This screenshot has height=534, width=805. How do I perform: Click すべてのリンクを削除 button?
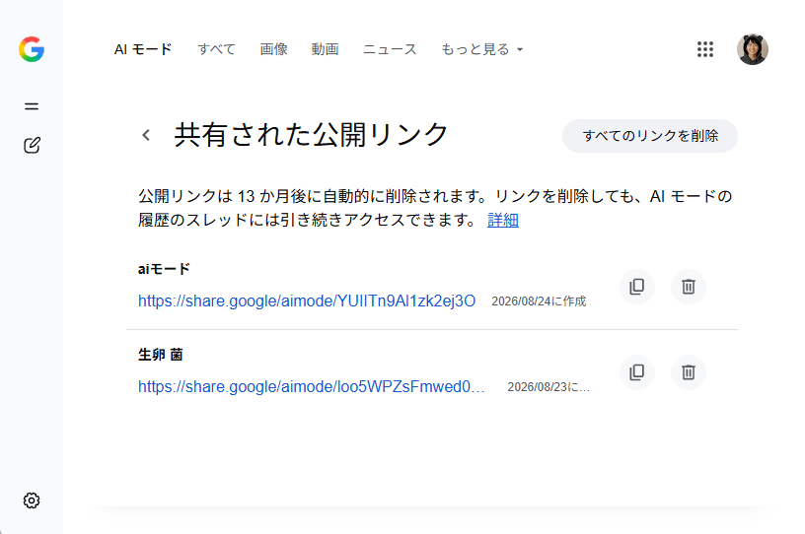click(650, 136)
